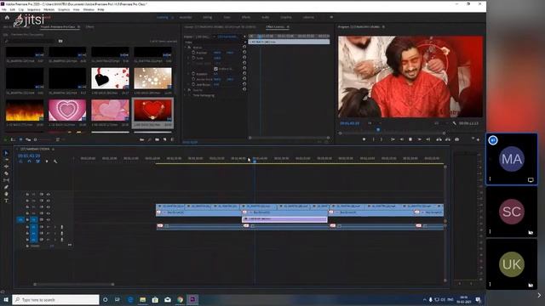Screen dimensions: 545x306
Task: Open Timeline display settings wrench
Action: [x=55, y=161]
